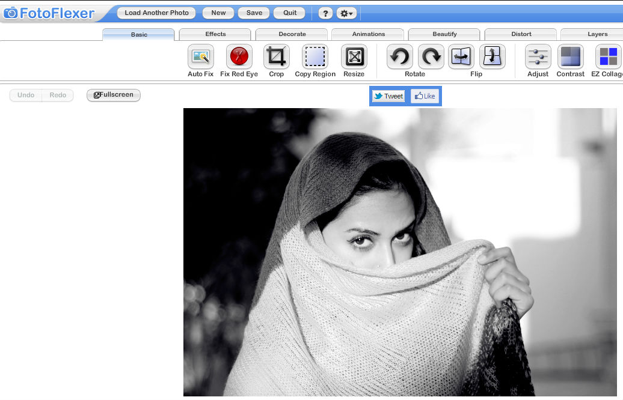Open the gear settings dropdown
The image size is (623, 400).
[346, 13]
